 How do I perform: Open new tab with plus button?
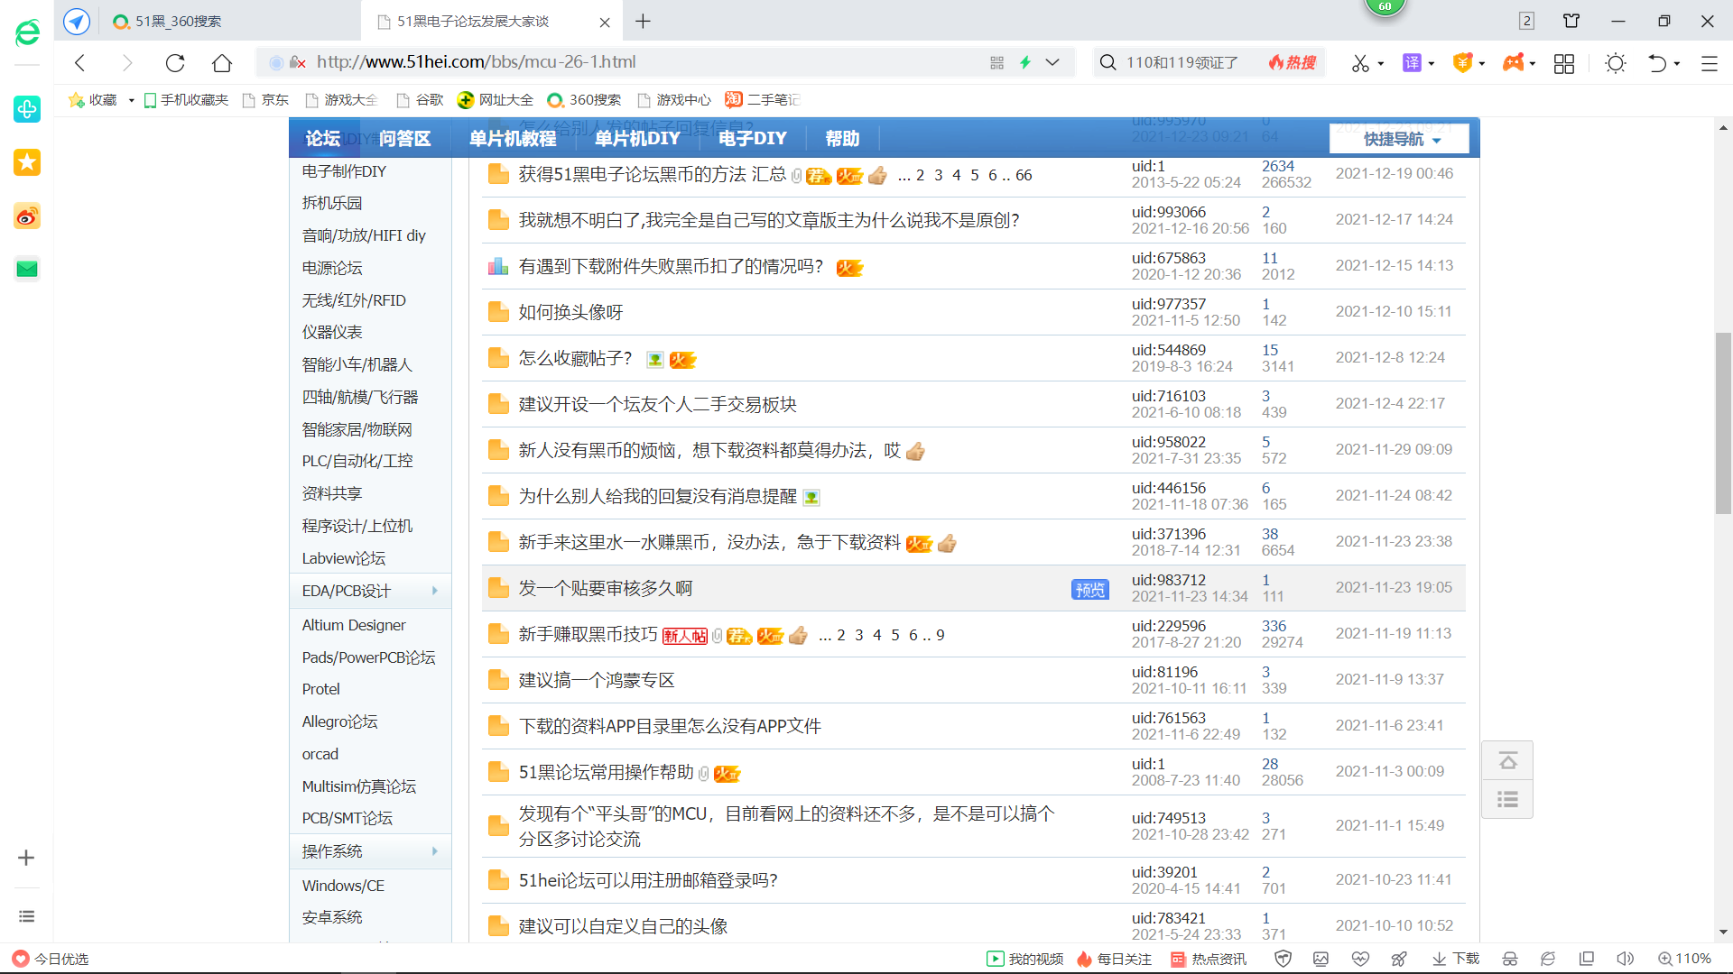[x=643, y=21]
